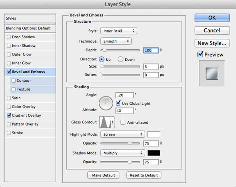Open the Shadow Mode dropdown showing Multiply

coord(122,153)
